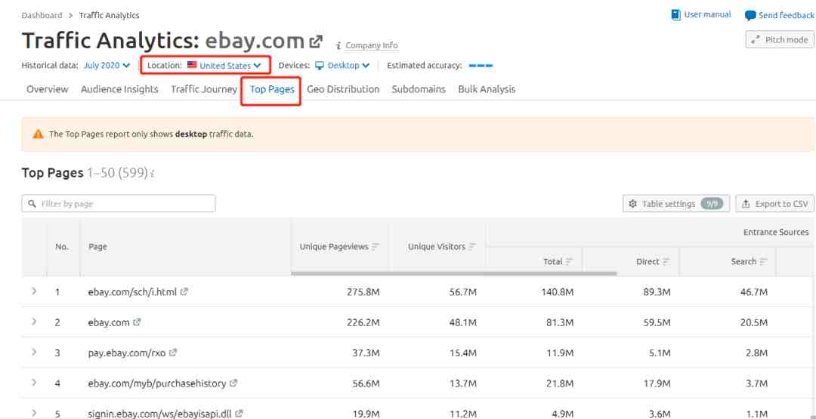
Task: Click the Top Pages info icon next to (599)
Action: point(152,174)
